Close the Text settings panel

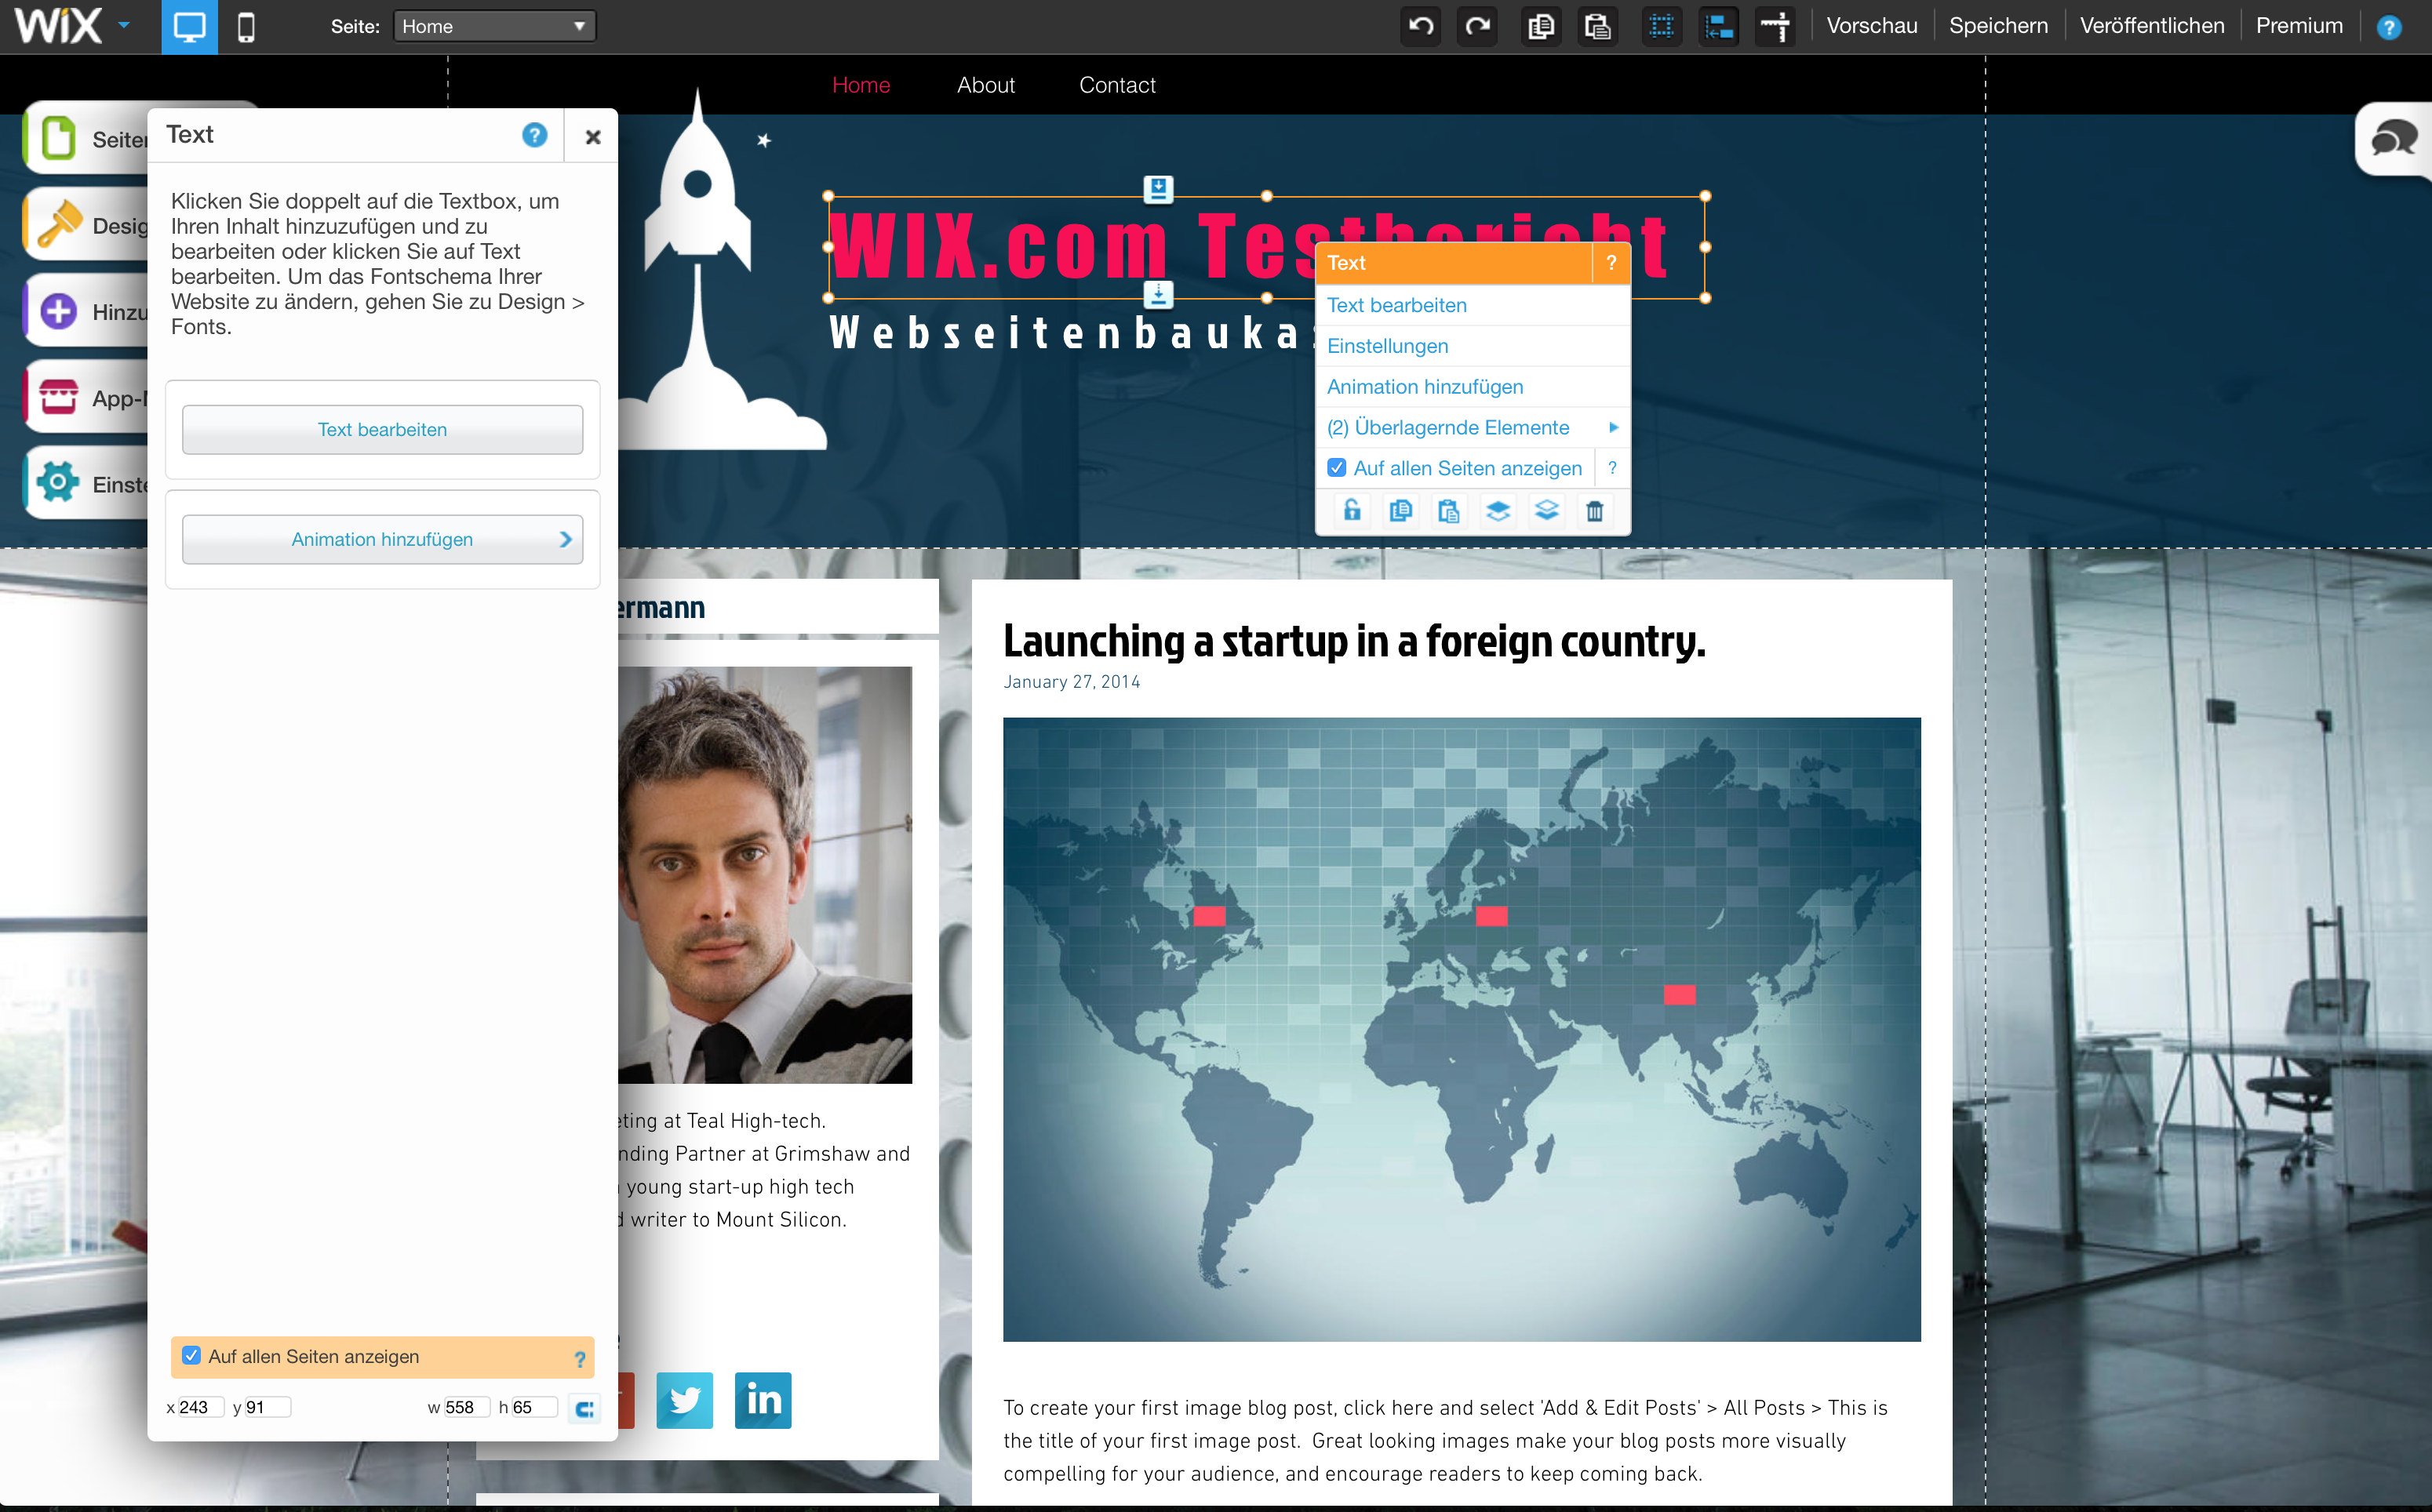(x=593, y=137)
